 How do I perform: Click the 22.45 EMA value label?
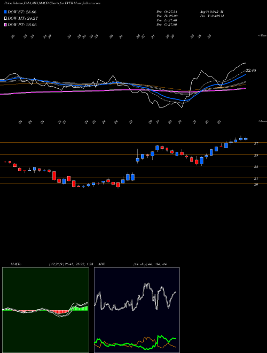pos(251,71)
